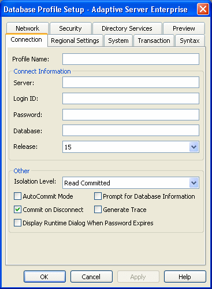Expand the Isolation Level dropdown arrow
212x289 pixels.
point(194,182)
